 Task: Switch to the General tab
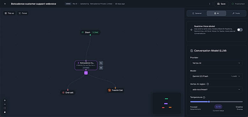tap(197, 13)
